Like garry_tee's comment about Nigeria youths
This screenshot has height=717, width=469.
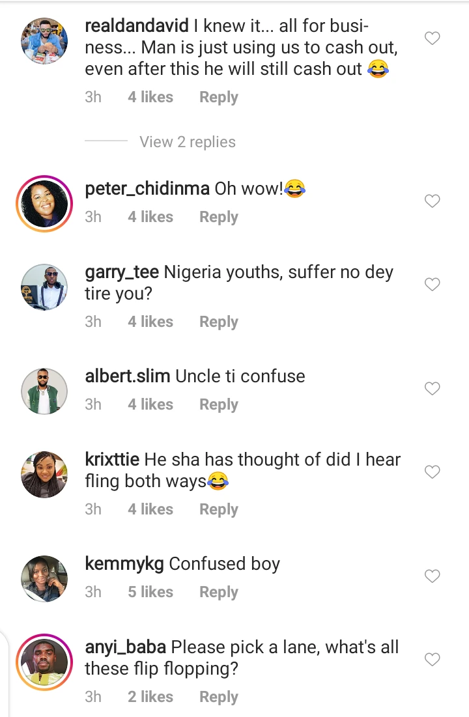tap(432, 284)
